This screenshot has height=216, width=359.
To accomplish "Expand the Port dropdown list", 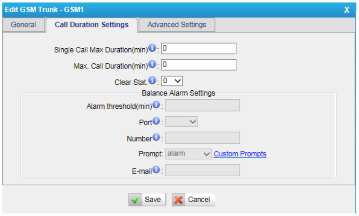I will [182, 122].
